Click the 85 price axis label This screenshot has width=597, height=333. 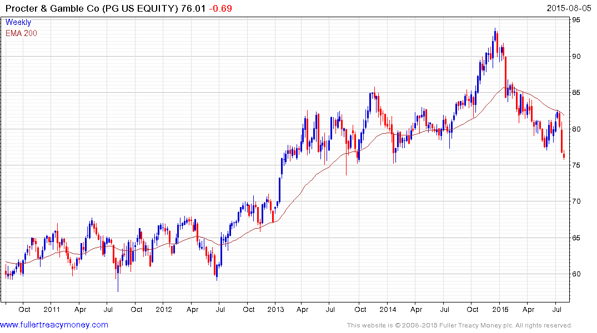pyautogui.click(x=576, y=93)
